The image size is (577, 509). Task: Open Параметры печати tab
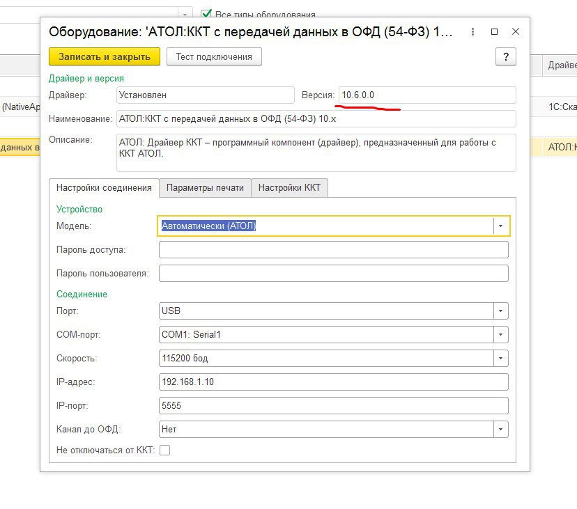click(x=205, y=188)
